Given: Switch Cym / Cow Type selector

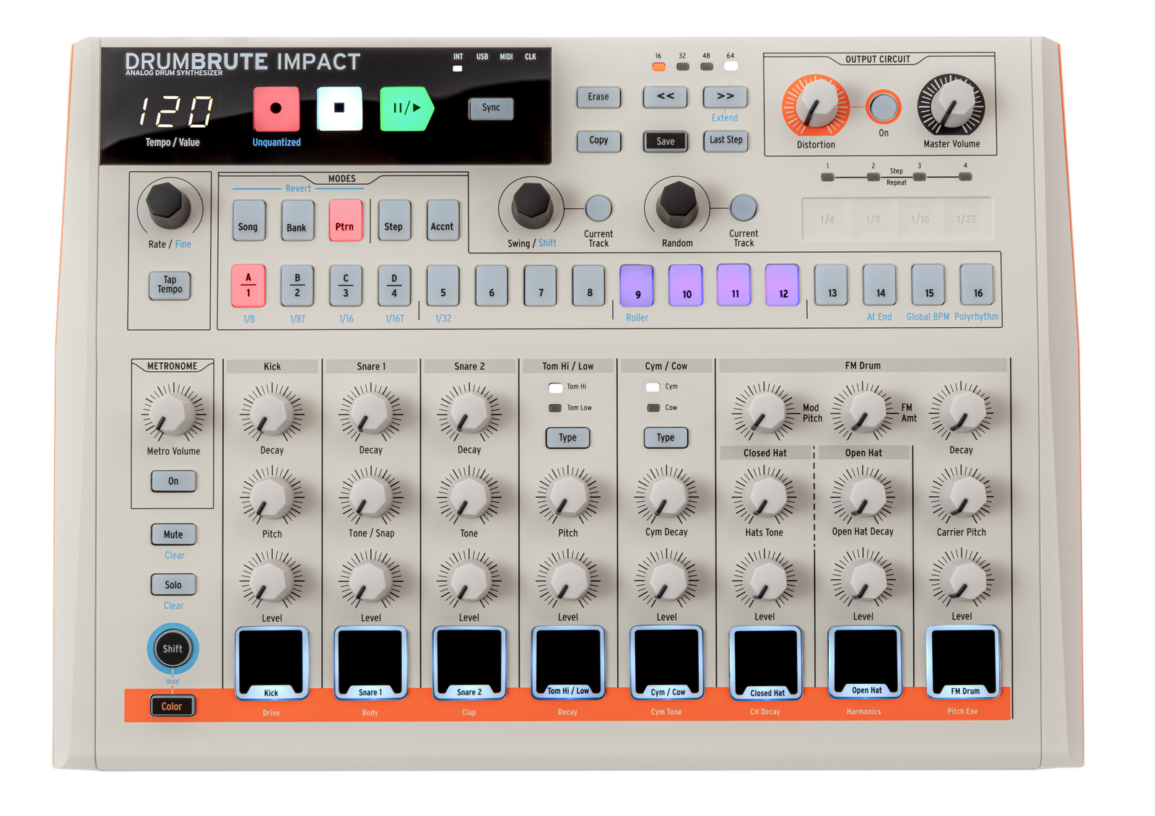Looking at the screenshot, I should (x=666, y=438).
